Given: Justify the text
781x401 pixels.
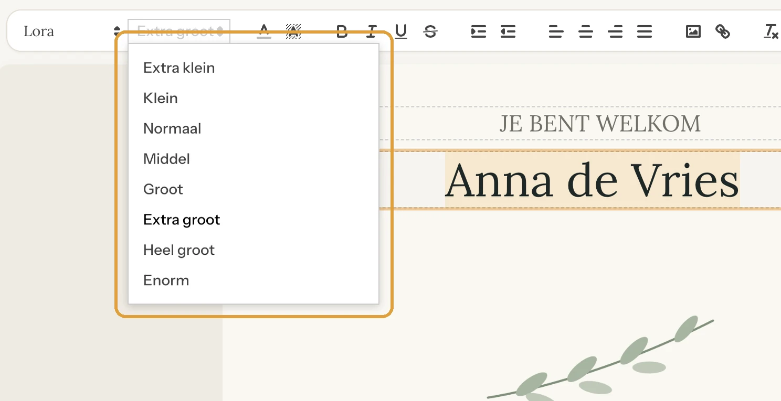Looking at the screenshot, I should (645, 31).
